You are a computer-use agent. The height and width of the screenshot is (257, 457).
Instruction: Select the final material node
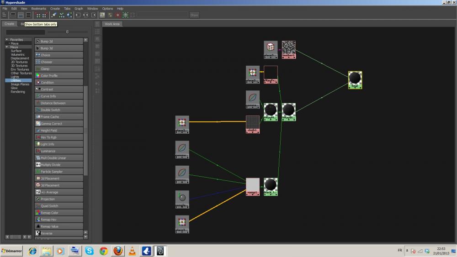(355, 80)
